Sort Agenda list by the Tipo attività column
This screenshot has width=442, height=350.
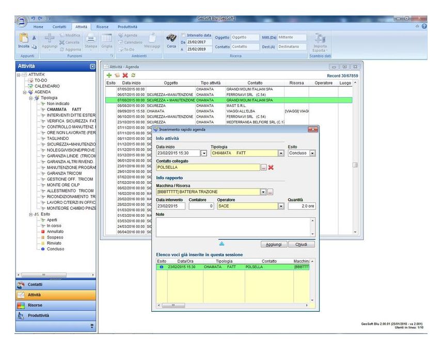[211, 83]
